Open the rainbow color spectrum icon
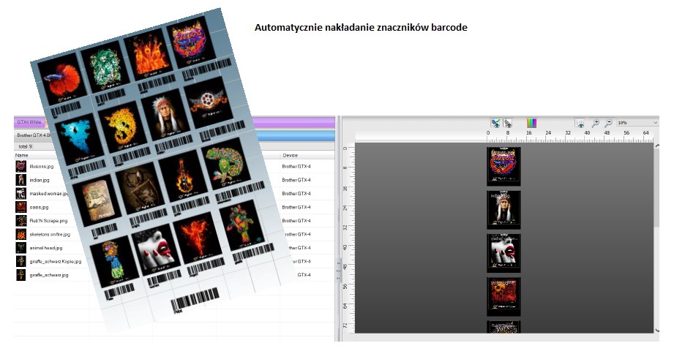 [x=532, y=124]
